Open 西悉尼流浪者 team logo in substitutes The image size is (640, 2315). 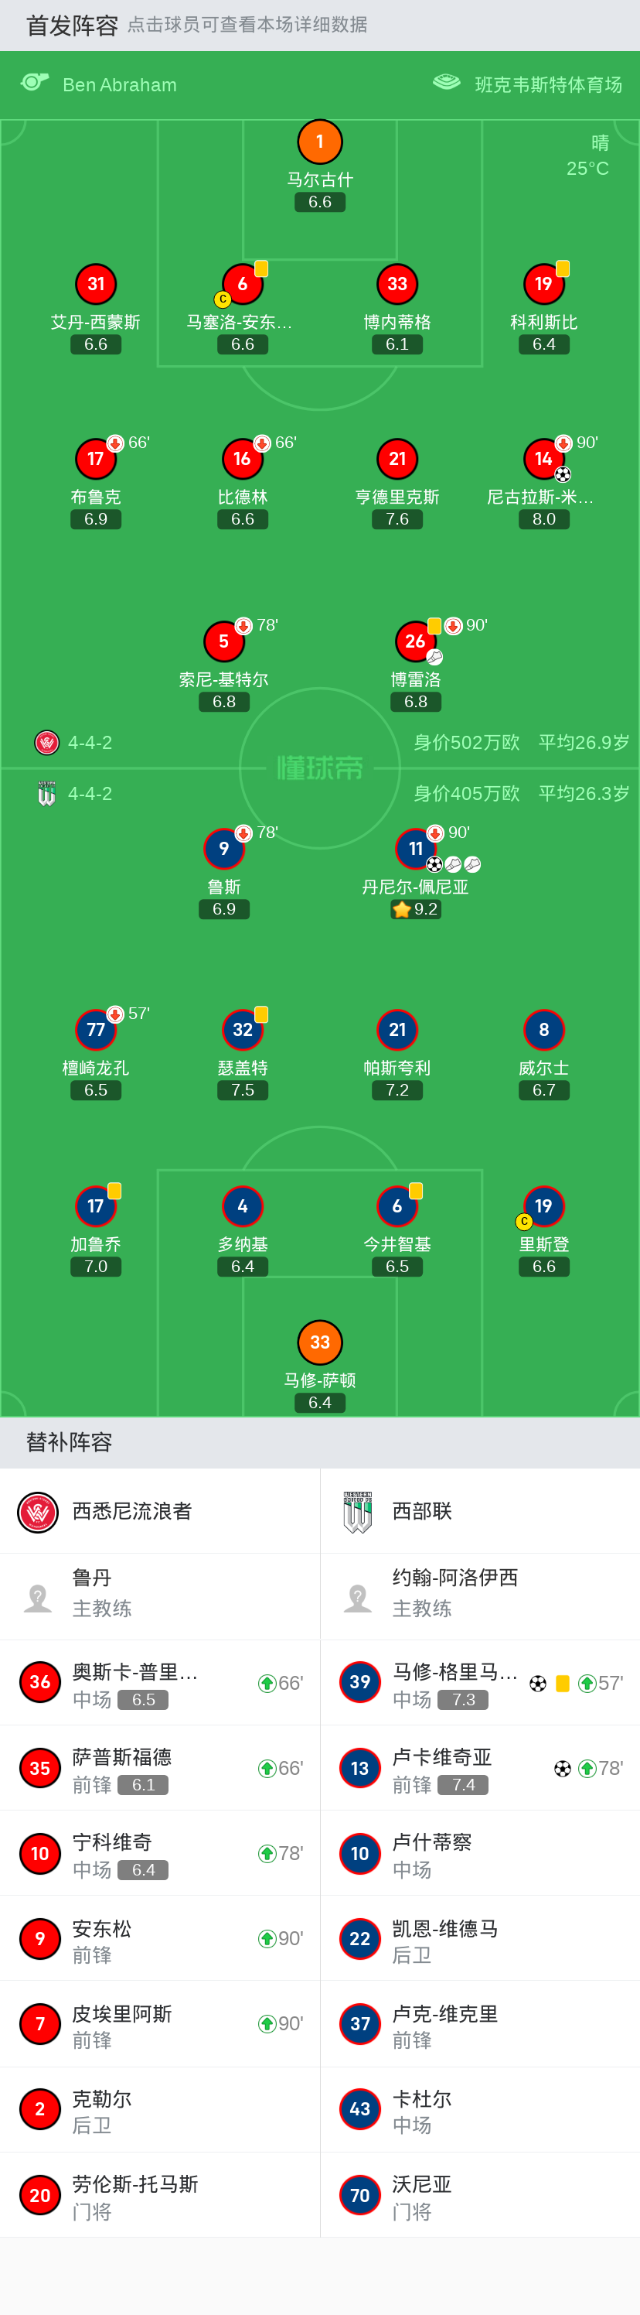click(x=38, y=1513)
